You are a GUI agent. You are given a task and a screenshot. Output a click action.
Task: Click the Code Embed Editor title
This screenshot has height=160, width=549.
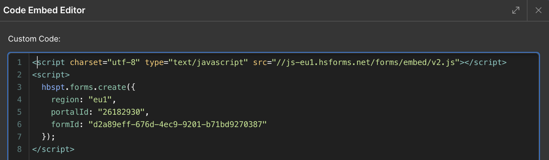coord(44,10)
